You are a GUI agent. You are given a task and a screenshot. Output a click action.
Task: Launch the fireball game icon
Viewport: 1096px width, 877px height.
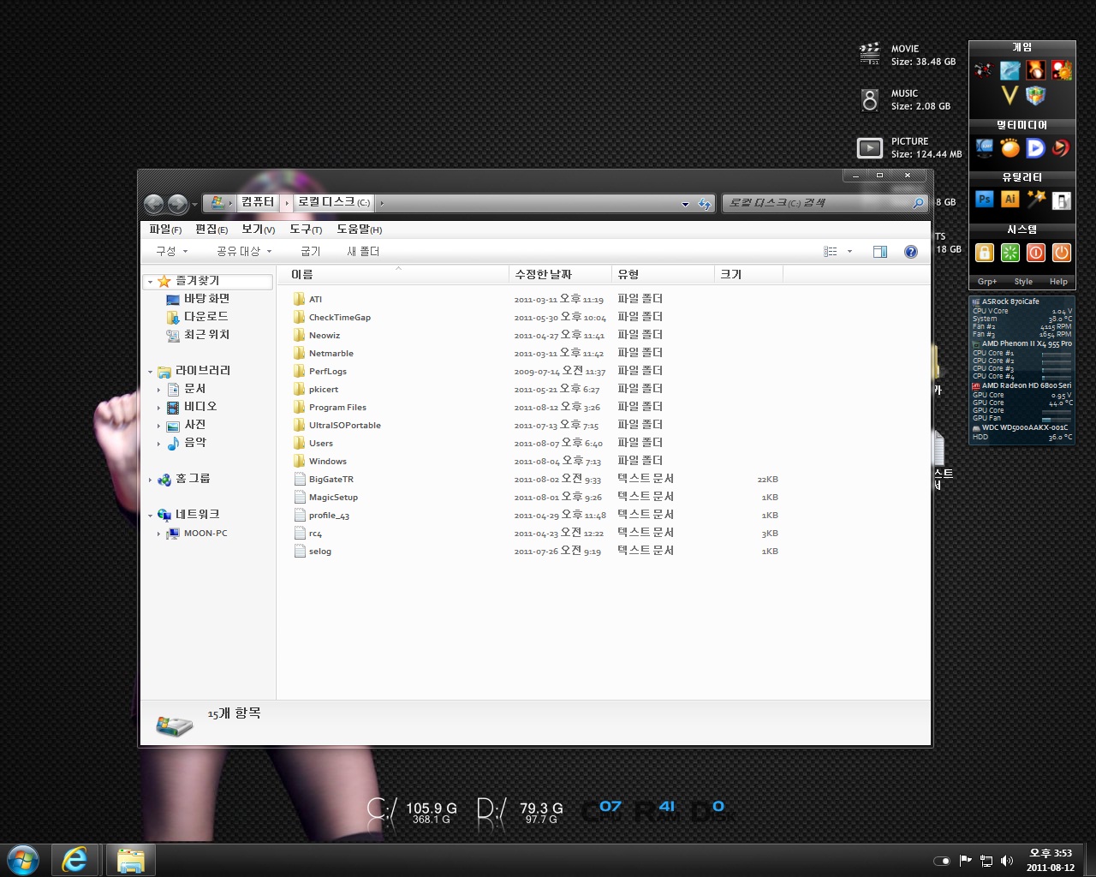(x=1036, y=70)
